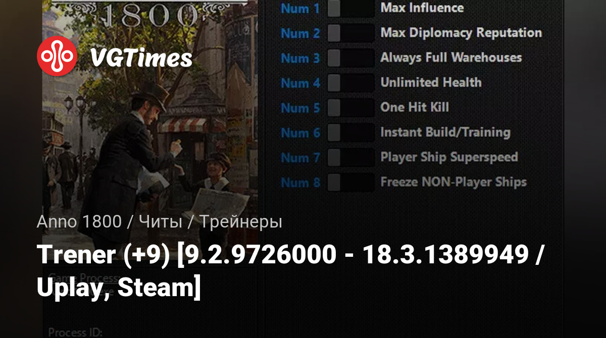
Task: Click the VGTimes site name text
Action: 141,59
